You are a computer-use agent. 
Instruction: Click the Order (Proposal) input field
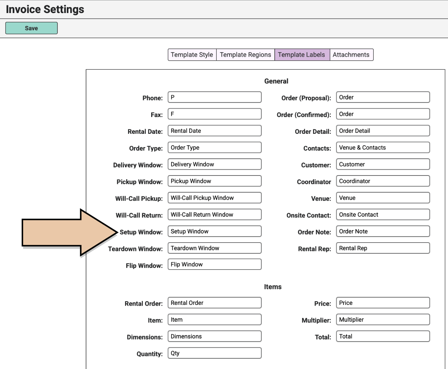pos(383,97)
